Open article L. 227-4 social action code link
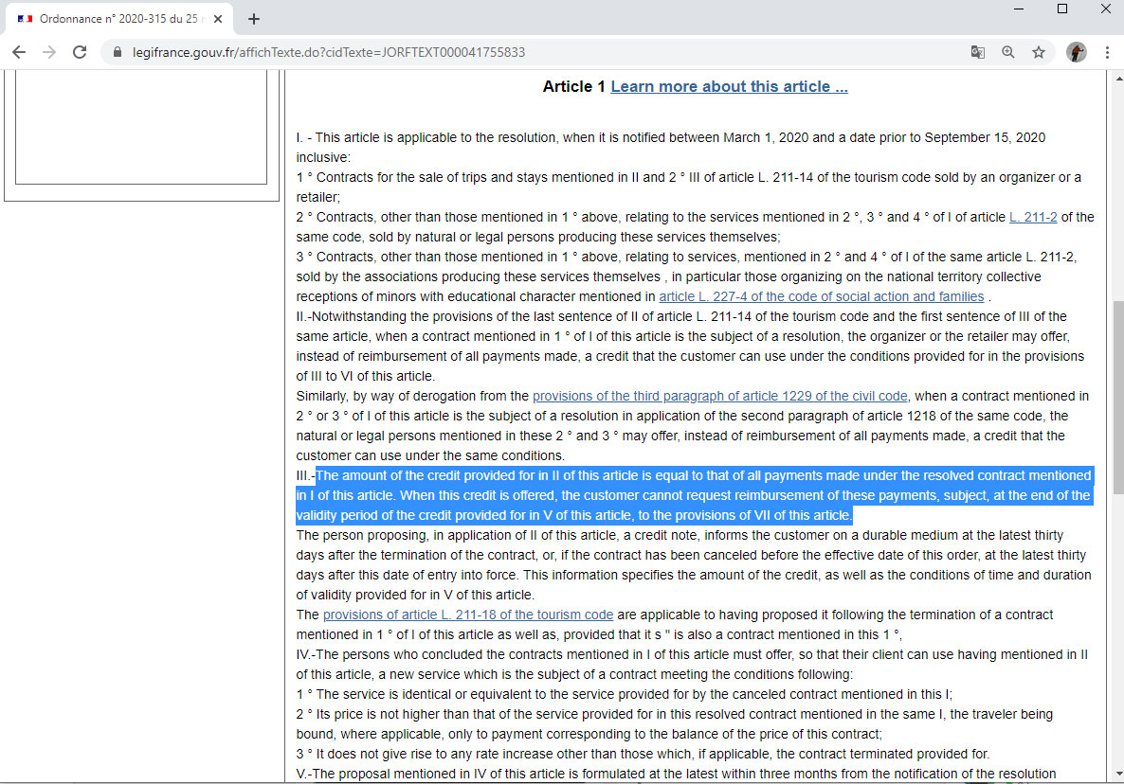1124x784 pixels. click(822, 296)
